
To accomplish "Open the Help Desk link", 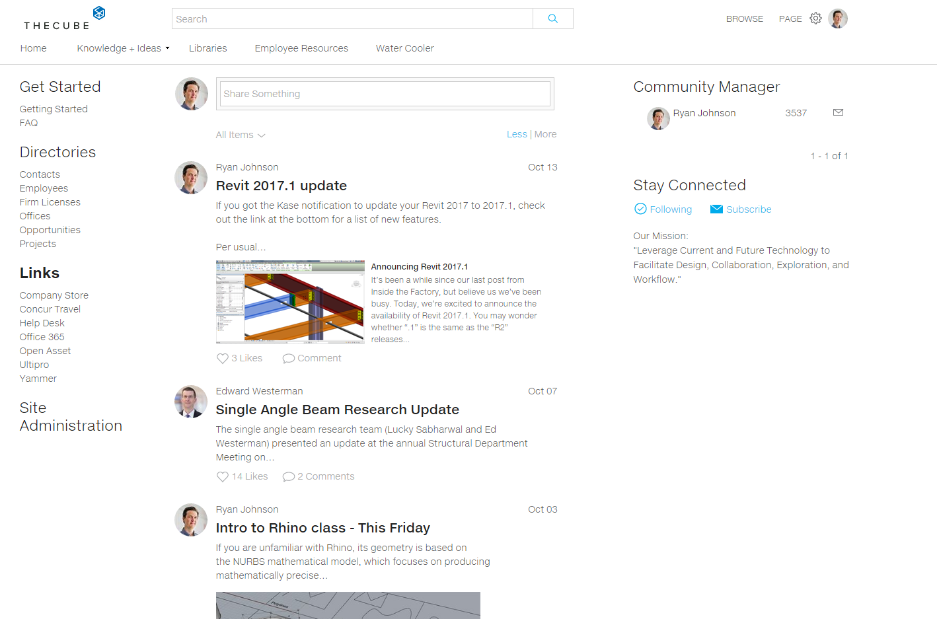I will click(x=42, y=323).
